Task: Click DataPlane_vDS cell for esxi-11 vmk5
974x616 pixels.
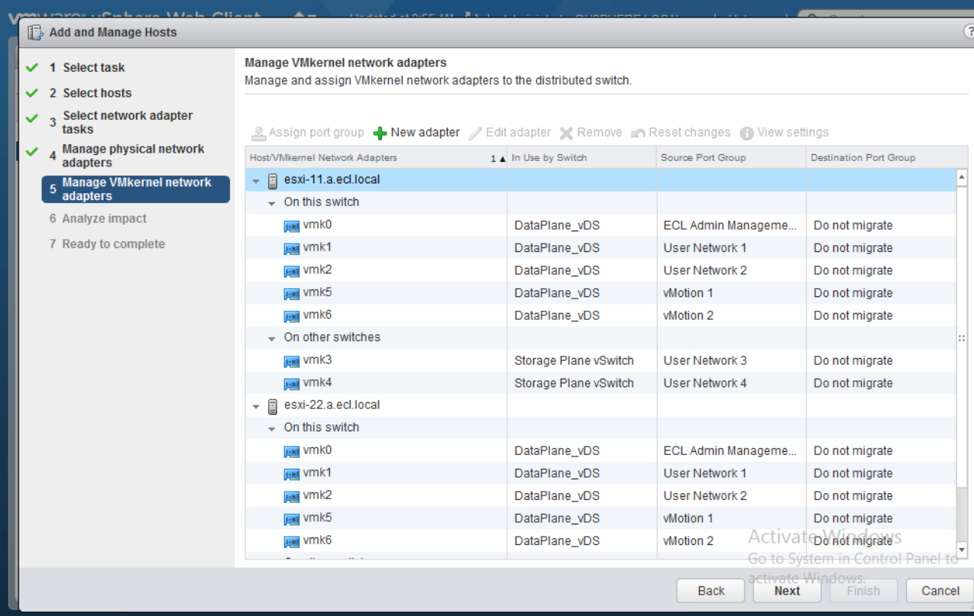Action: (x=582, y=293)
